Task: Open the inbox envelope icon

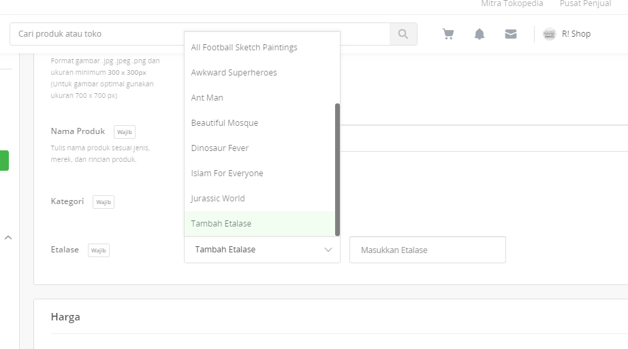Action: click(x=511, y=34)
